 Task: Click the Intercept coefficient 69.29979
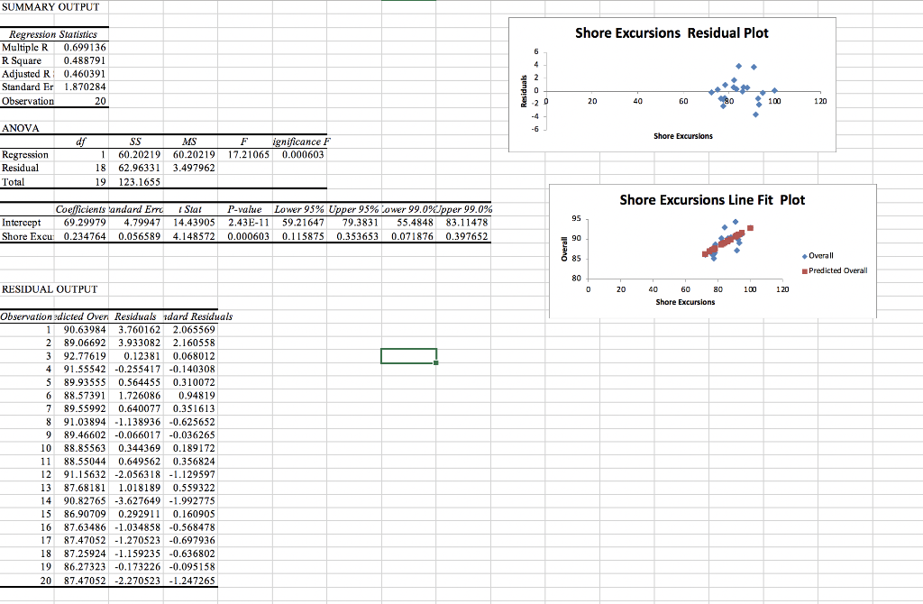pyautogui.click(x=85, y=223)
